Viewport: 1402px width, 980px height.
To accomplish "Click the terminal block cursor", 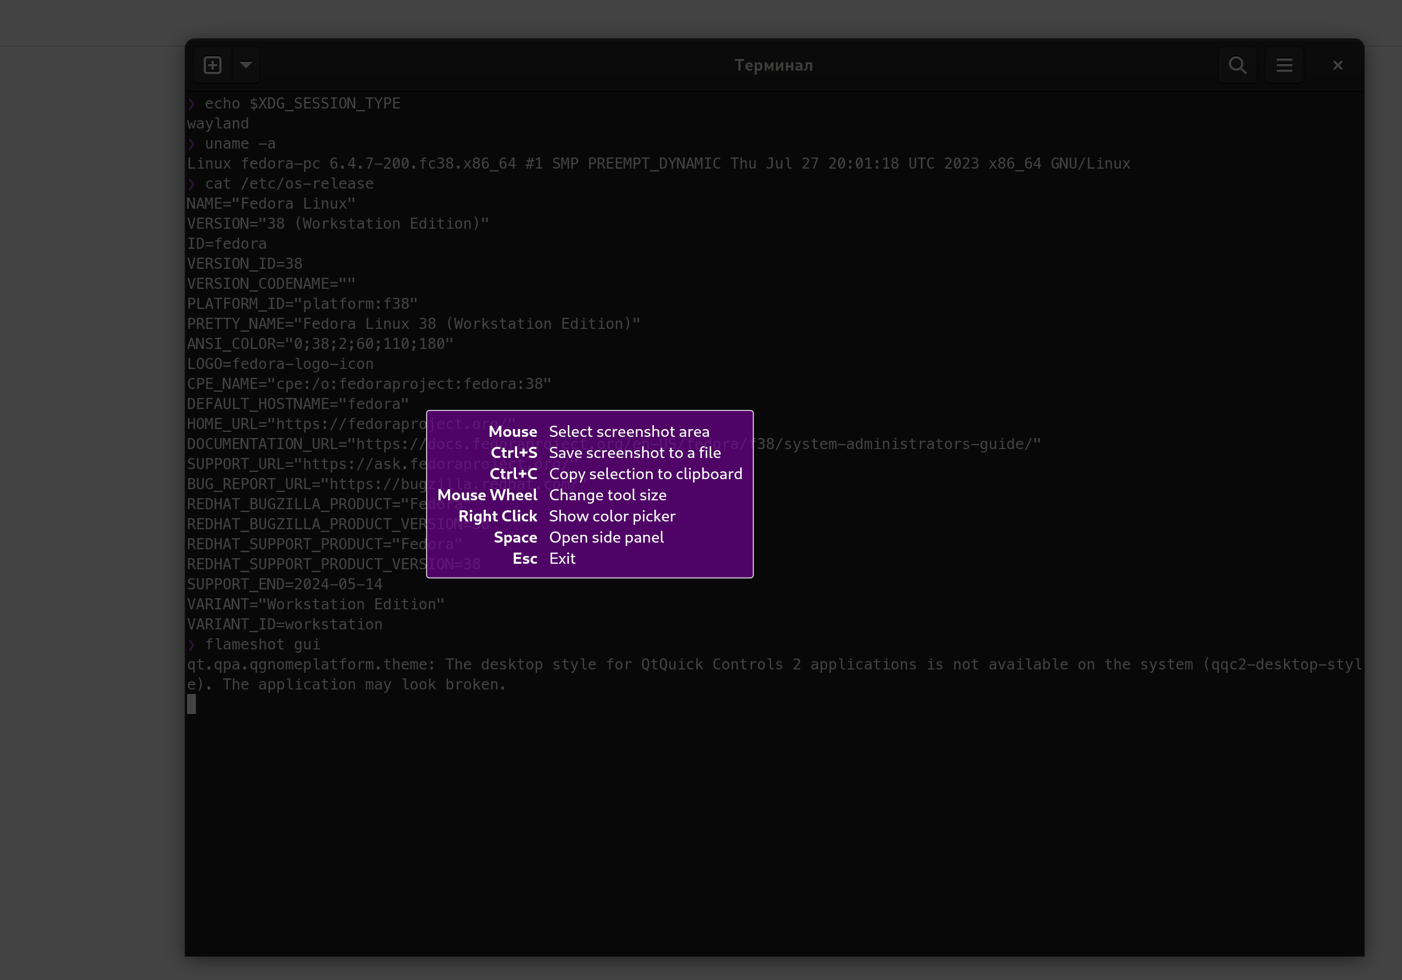I will [191, 705].
